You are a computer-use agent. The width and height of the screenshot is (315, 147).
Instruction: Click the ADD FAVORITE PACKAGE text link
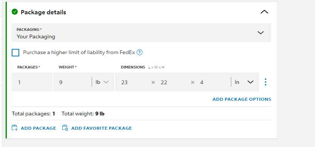tap(101, 128)
